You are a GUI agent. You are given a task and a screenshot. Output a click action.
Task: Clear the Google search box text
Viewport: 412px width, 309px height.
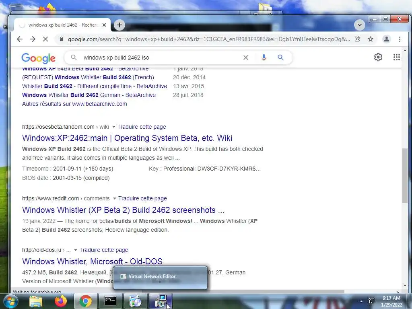(246, 58)
